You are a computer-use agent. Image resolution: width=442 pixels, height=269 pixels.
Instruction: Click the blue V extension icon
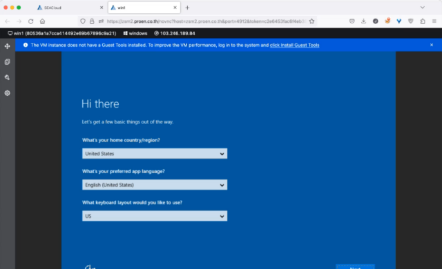coord(399,21)
